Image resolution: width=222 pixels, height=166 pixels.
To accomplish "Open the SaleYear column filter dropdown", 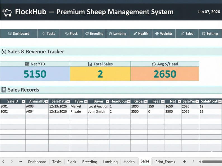I will 197,102.
